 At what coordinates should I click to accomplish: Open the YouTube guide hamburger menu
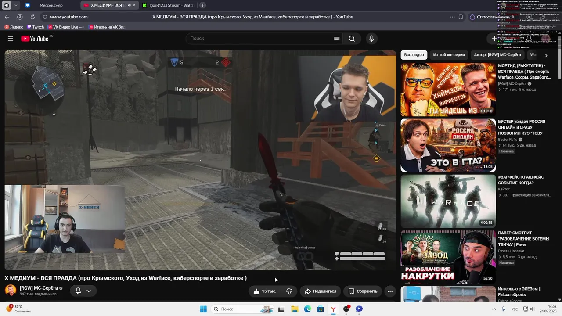pyautogui.click(x=11, y=39)
